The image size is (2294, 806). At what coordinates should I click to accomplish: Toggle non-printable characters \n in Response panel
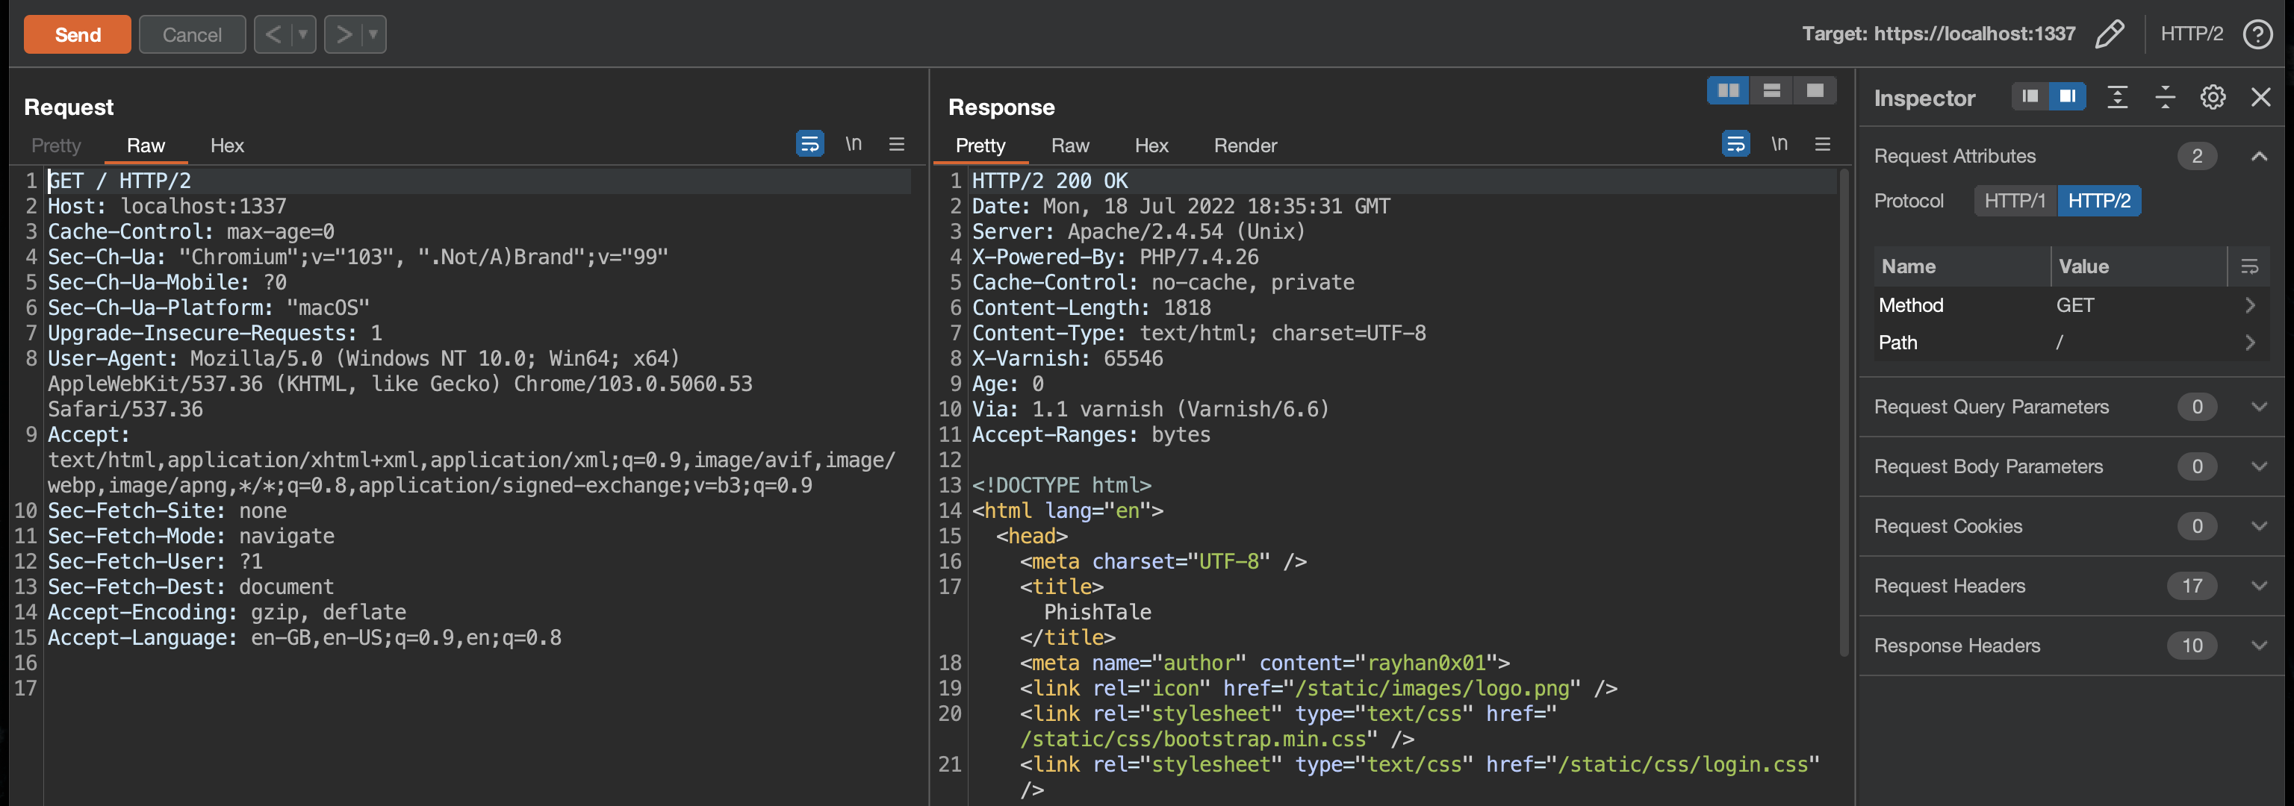coord(1779,144)
